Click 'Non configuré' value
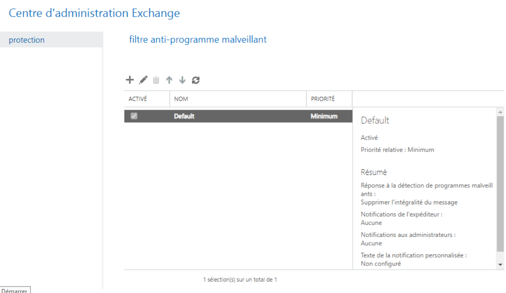The width and height of the screenshot is (506, 293). tap(381, 264)
